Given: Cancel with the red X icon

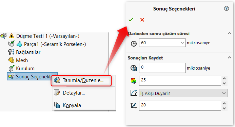Looking at the screenshot, I should pos(142,20).
